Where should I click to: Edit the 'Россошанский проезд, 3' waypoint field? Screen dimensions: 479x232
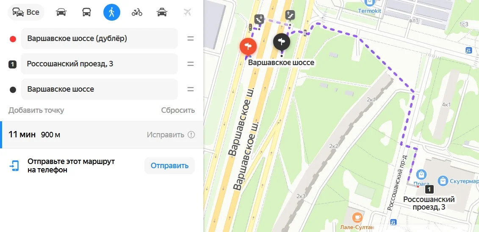point(99,64)
